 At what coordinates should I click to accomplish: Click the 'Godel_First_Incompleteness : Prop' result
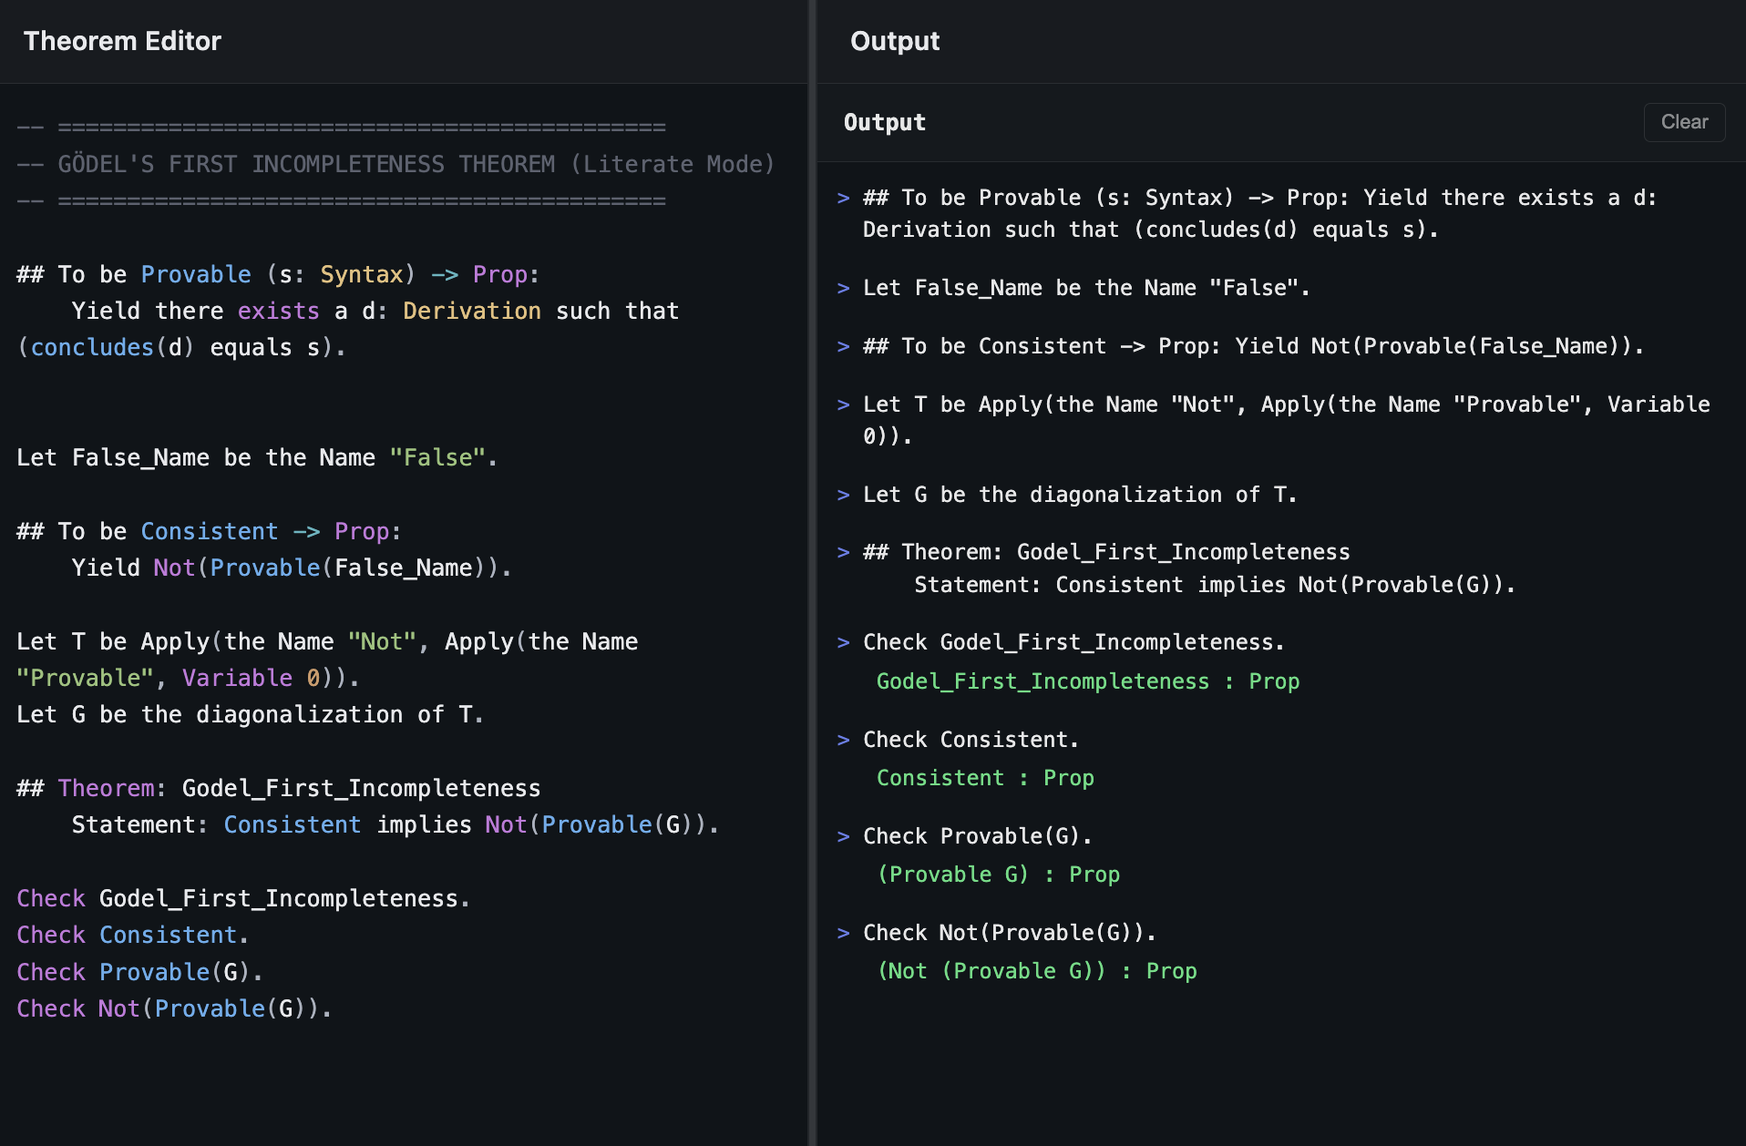pos(1087,680)
